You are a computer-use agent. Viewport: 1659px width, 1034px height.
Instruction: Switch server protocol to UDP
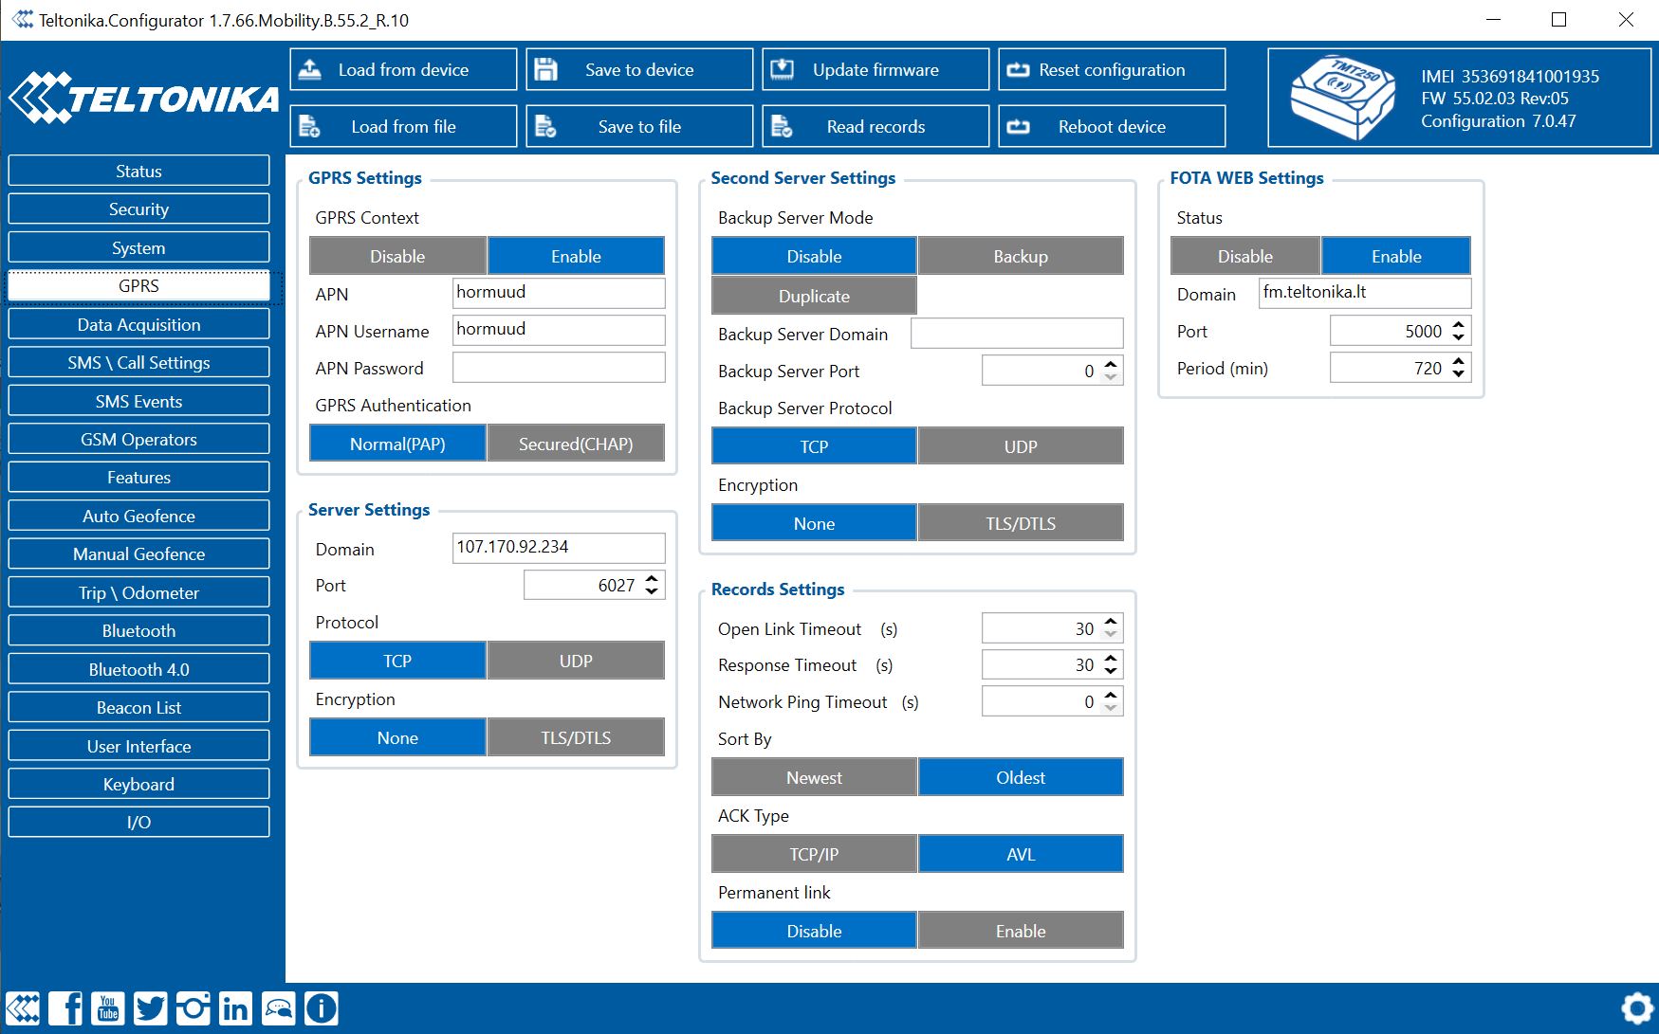(575, 662)
